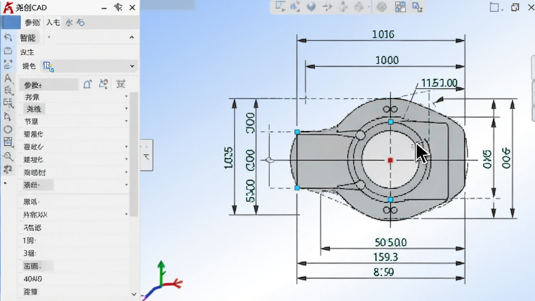Viewport: 535px width, 301px height.
Task: Open the dropdown arrow on the first row below 参数
Action: point(126,97)
